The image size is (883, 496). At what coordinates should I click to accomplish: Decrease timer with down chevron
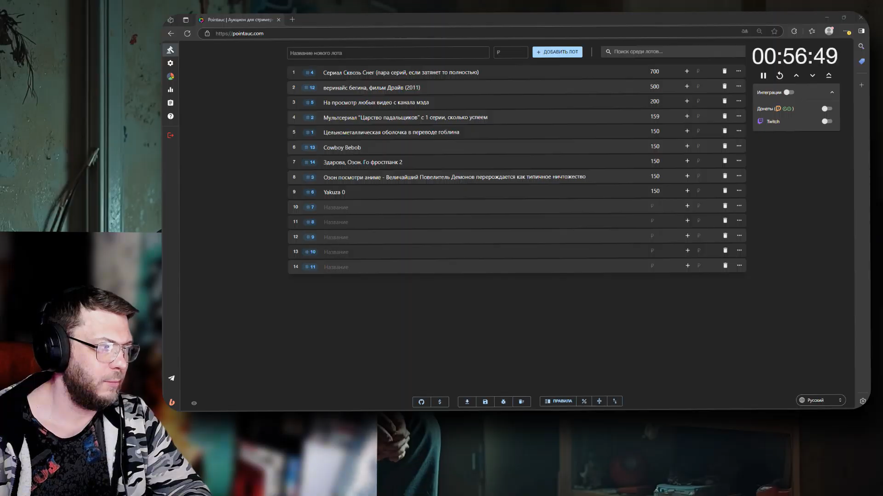click(813, 75)
